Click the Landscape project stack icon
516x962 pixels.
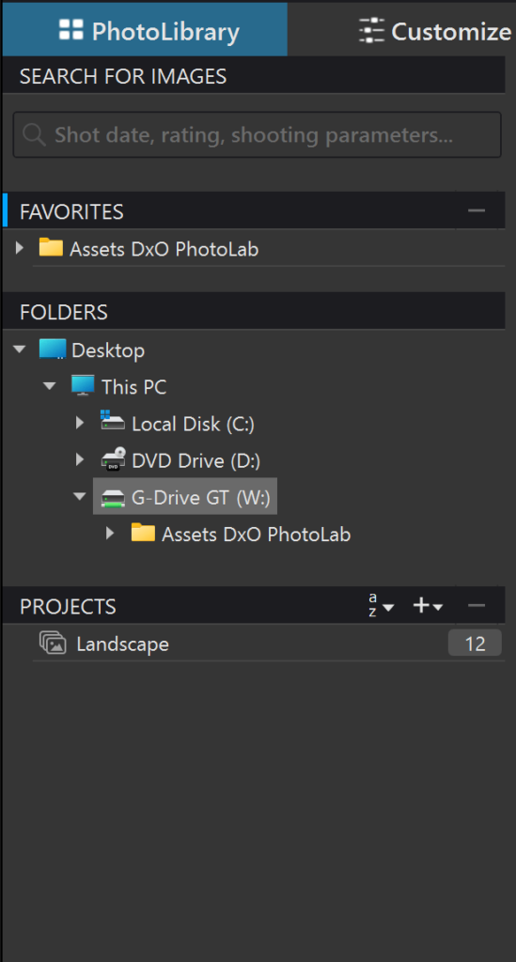click(53, 644)
